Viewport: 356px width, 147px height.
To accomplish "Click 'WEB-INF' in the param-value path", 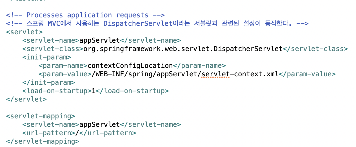I will (x=110, y=74).
